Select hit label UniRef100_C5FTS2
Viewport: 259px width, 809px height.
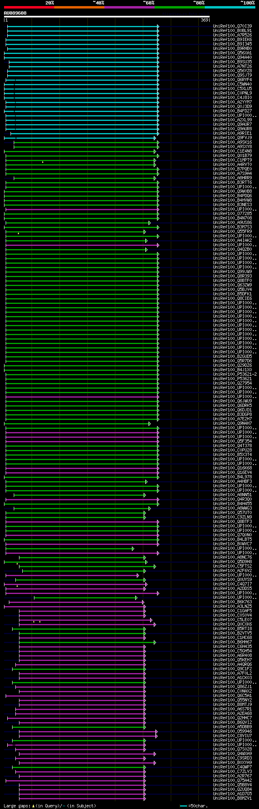[232, 566]
